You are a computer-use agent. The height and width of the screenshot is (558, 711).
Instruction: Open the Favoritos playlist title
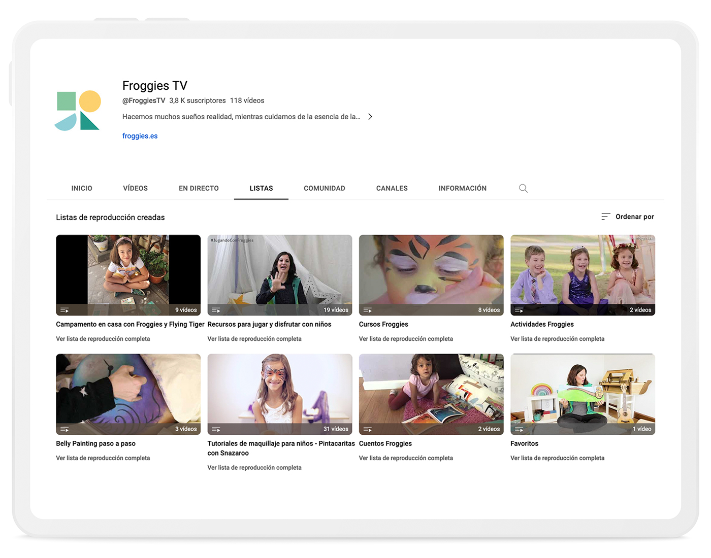pyautogui.click(x=524, y=443)
